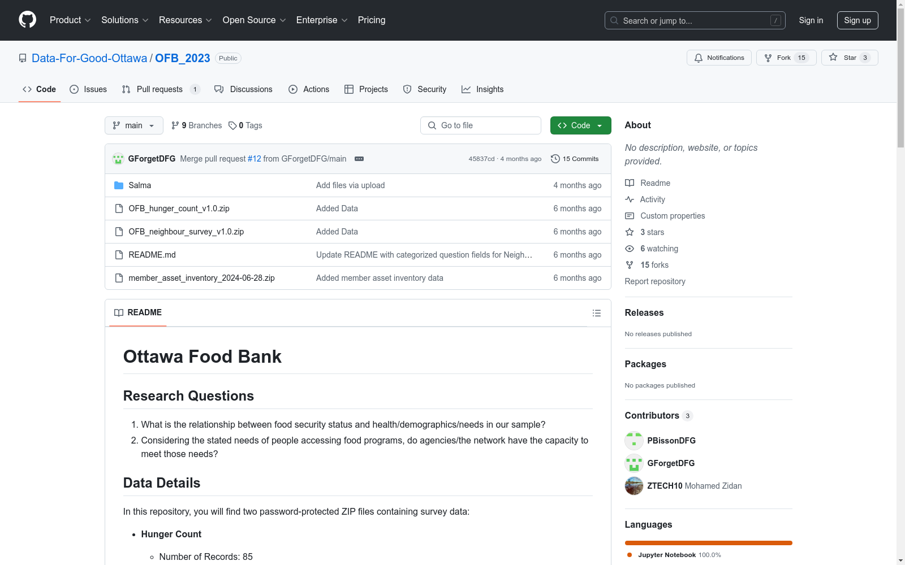905x565 pixels.
Task: Switch to the Issues tab
Action: point(88,89)
